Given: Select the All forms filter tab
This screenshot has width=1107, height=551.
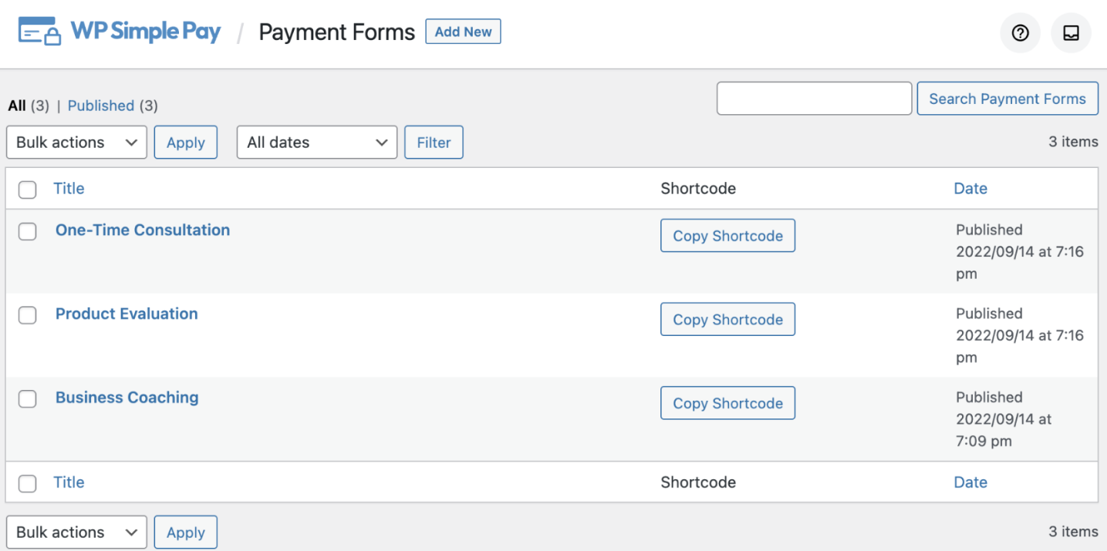Looking at the screenshot, I should coord(17,106).
